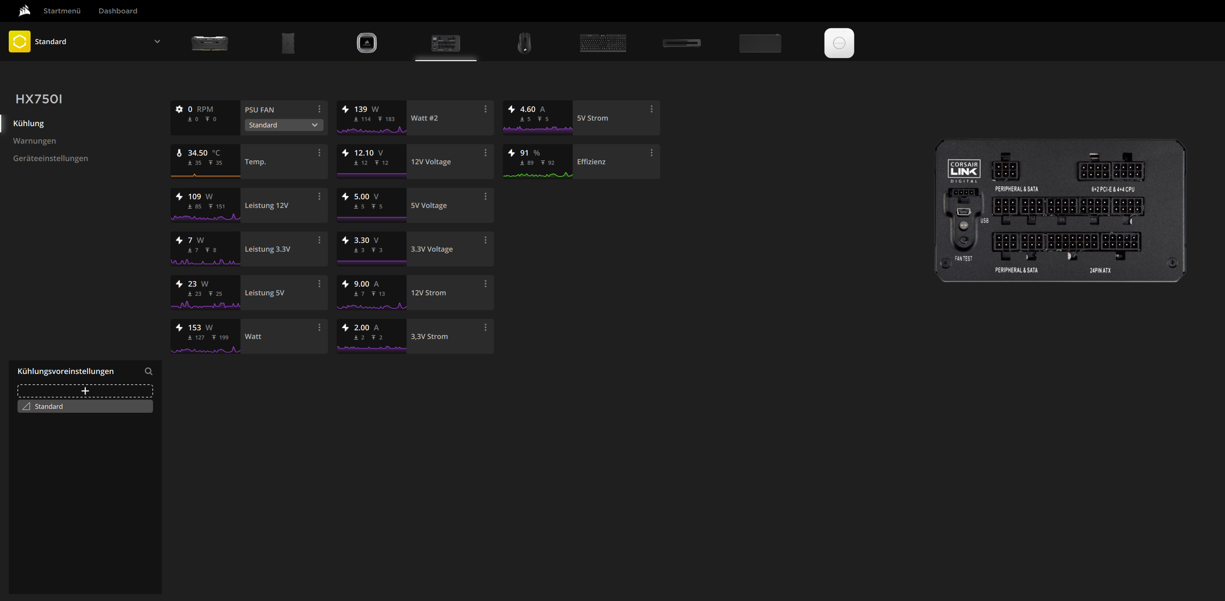Open Geräteeinstellungen section

pyautogui.click(x=50, y=158)
